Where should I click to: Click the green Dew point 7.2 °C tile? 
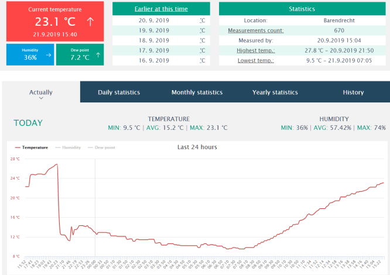(80, 54)
